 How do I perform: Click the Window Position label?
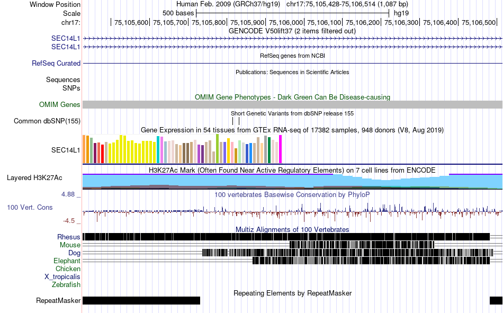tap(55, 4)
